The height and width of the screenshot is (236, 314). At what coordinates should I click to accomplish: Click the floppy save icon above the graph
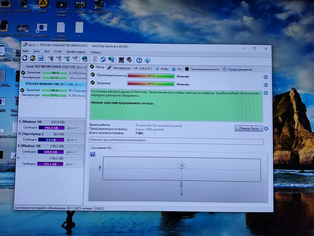93,154
